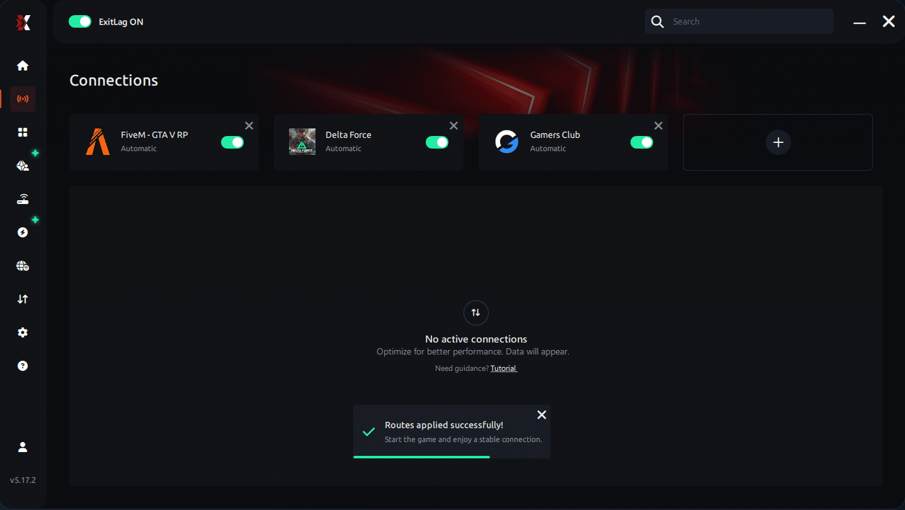Click into the Search field

739,21
